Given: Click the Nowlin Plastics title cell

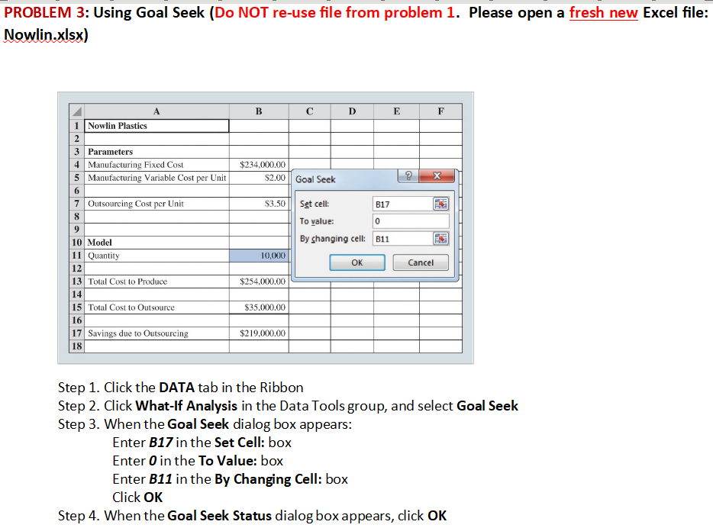Looking at the screenshot, I should coord(156,125).
